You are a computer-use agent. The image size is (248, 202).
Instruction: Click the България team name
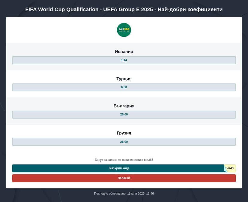click(124, 106)
